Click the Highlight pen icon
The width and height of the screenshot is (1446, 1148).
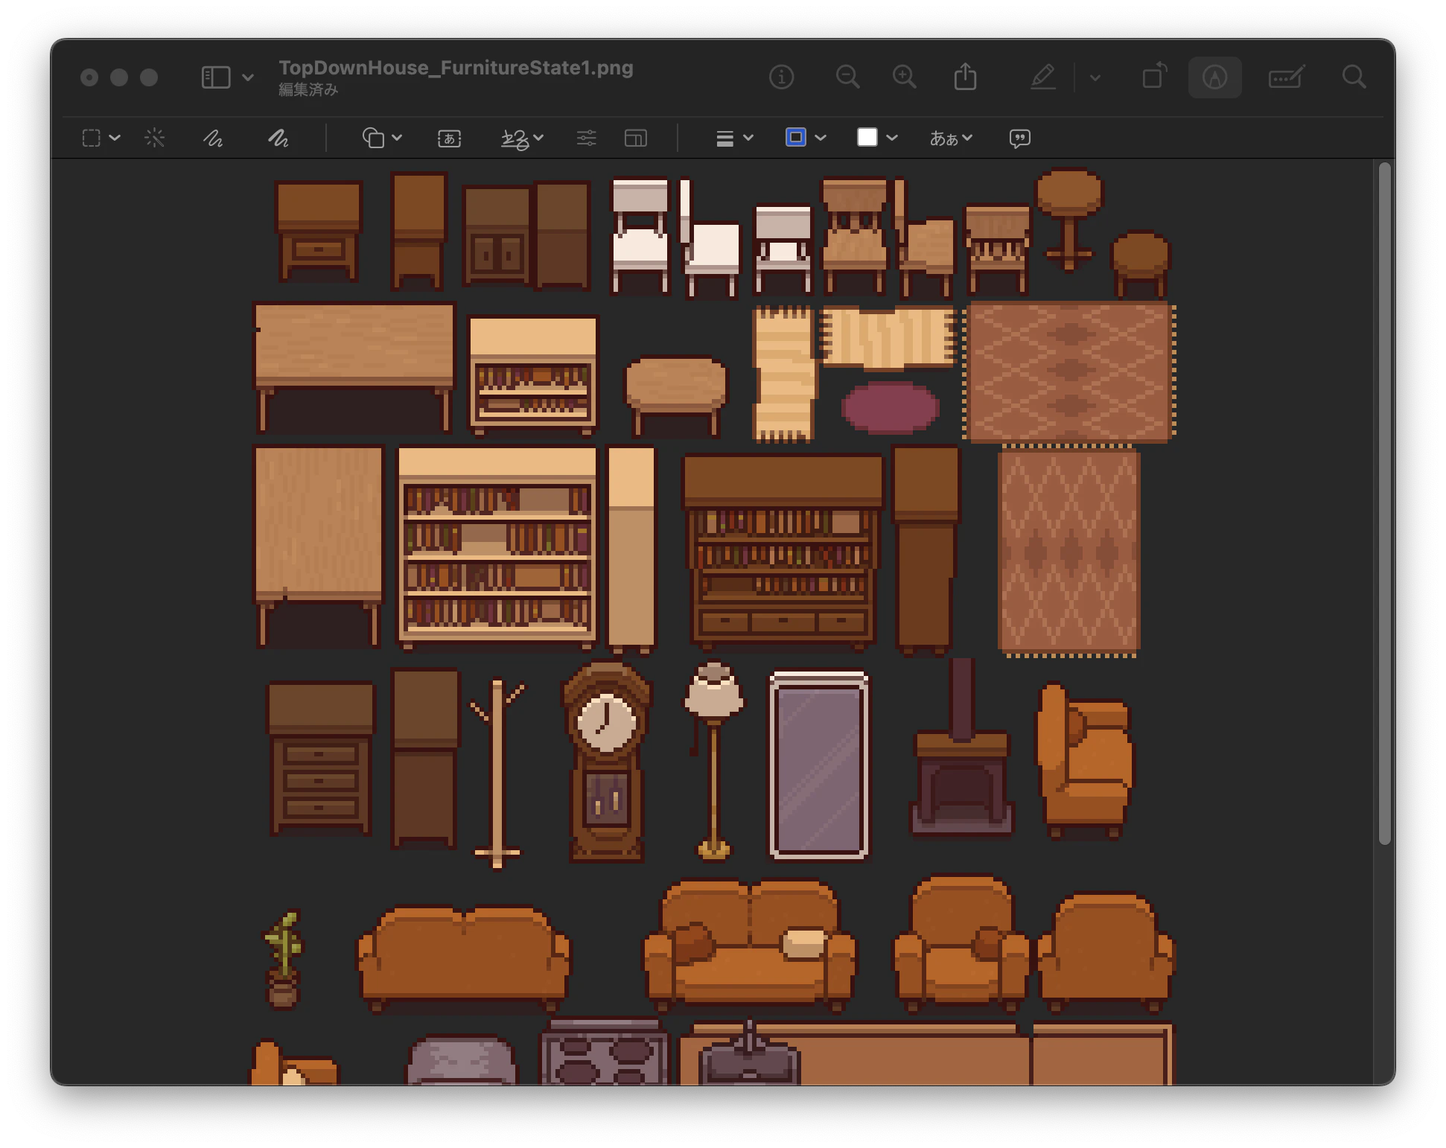tap(1043, 77)
